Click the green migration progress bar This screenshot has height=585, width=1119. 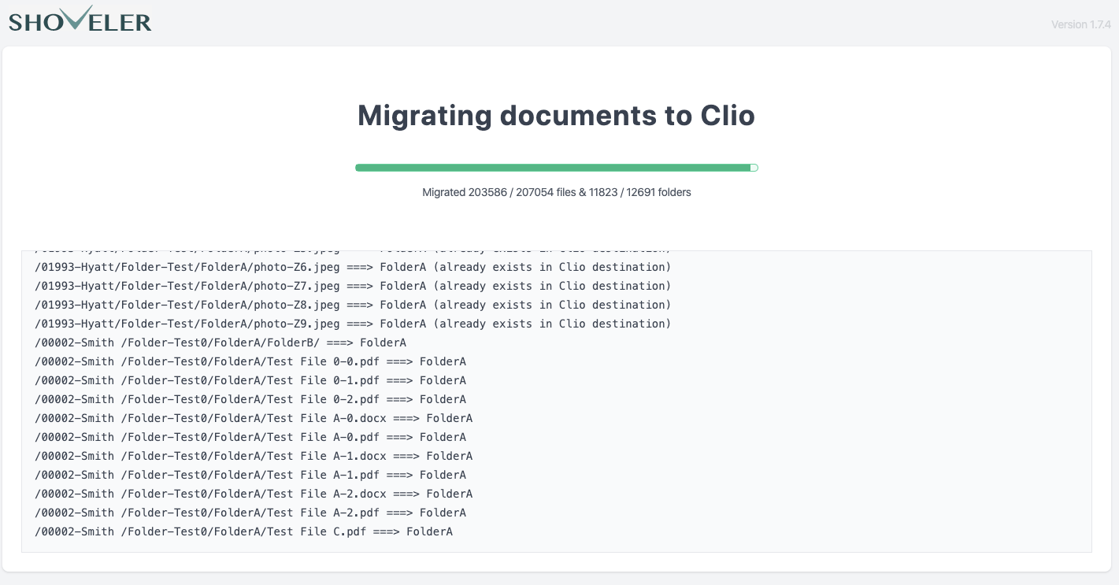(557, 168)
